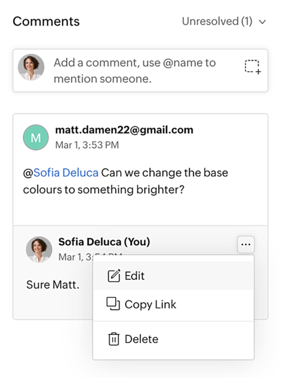Screen dimensions: 281x378
Task: Select the Copy Link menu entry
Action: point(150,304)
